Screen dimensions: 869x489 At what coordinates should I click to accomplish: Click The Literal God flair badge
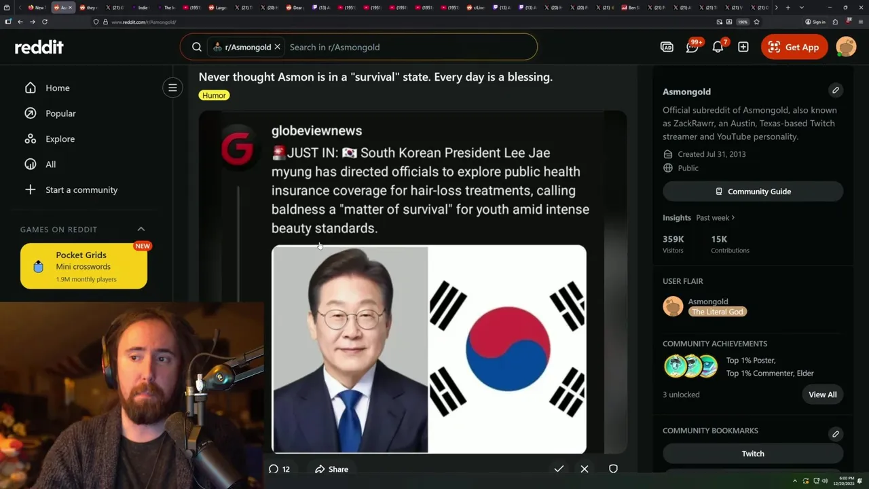[x=718, y=312]
